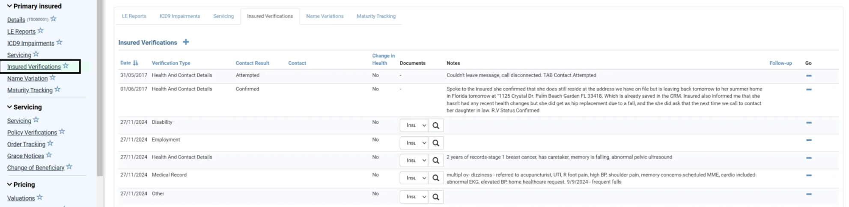This screenshot has width=849, height=207.
Task: Click the sidebar vertical scrollbar
Action: (100, 86)
